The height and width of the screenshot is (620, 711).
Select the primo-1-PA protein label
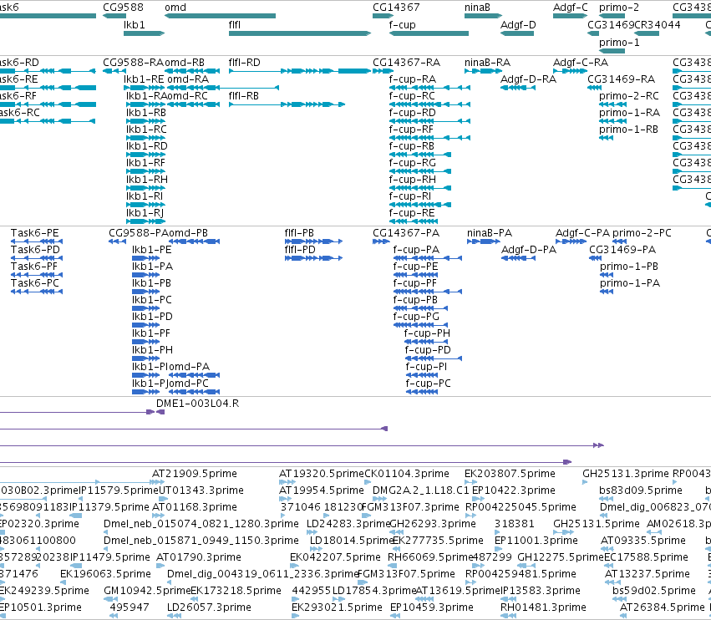coord(630,283)
